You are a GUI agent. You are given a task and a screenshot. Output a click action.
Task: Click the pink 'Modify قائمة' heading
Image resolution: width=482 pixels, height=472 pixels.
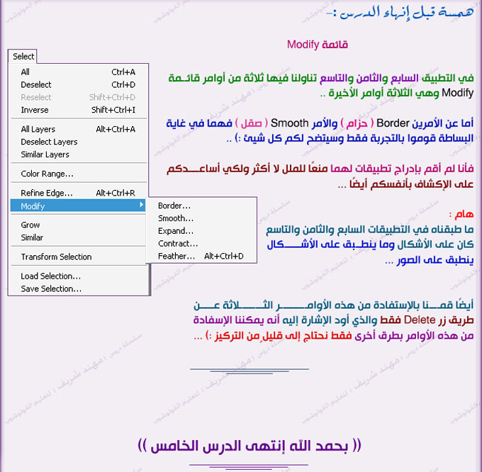click(x=318, y=45)
